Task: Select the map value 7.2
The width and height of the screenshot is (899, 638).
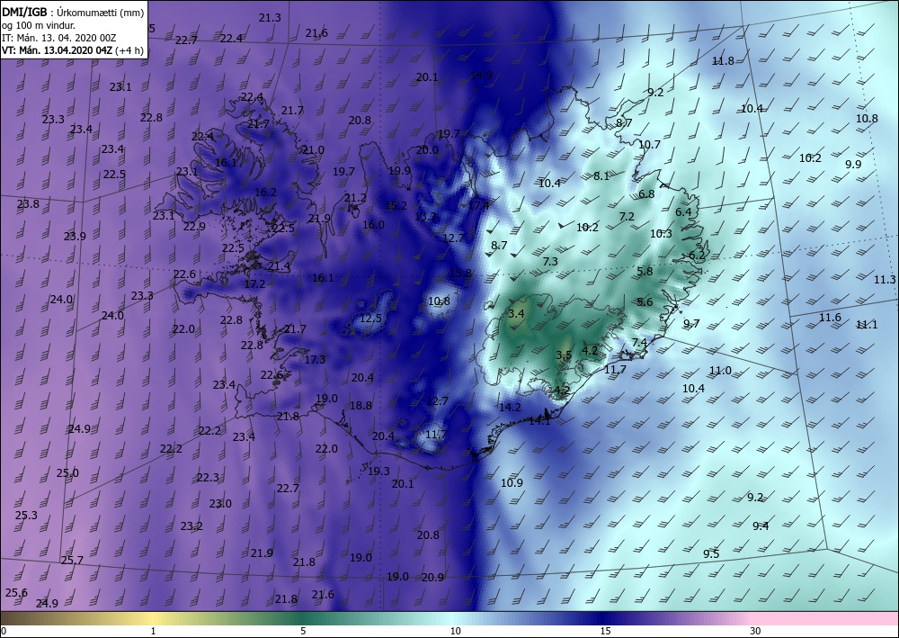Action: (x=627, y=216)
